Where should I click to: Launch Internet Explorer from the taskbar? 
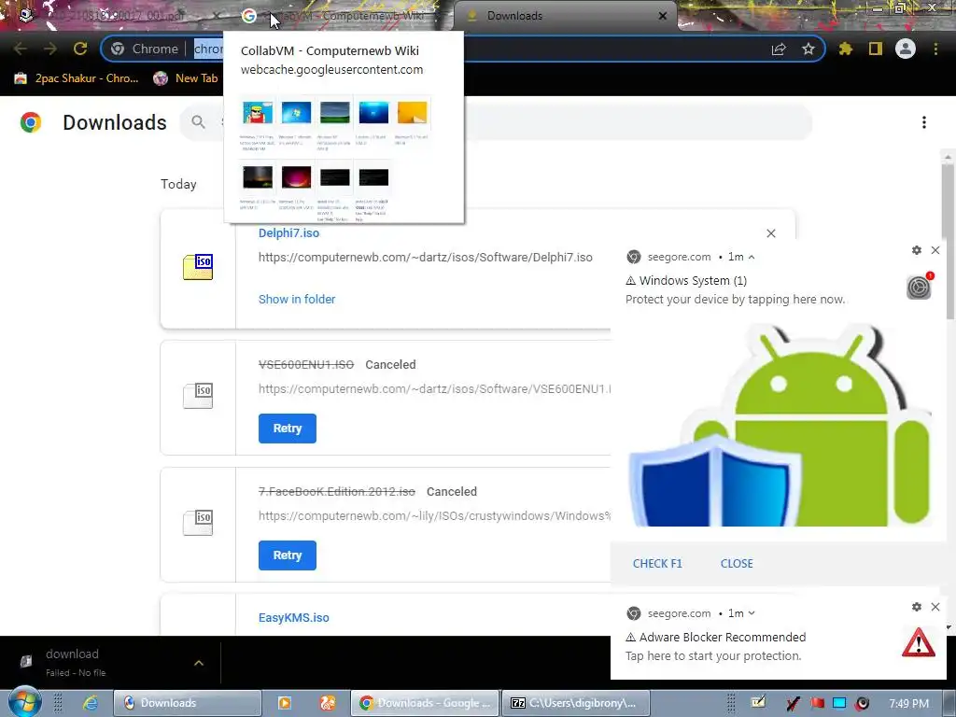coord(91,703)
